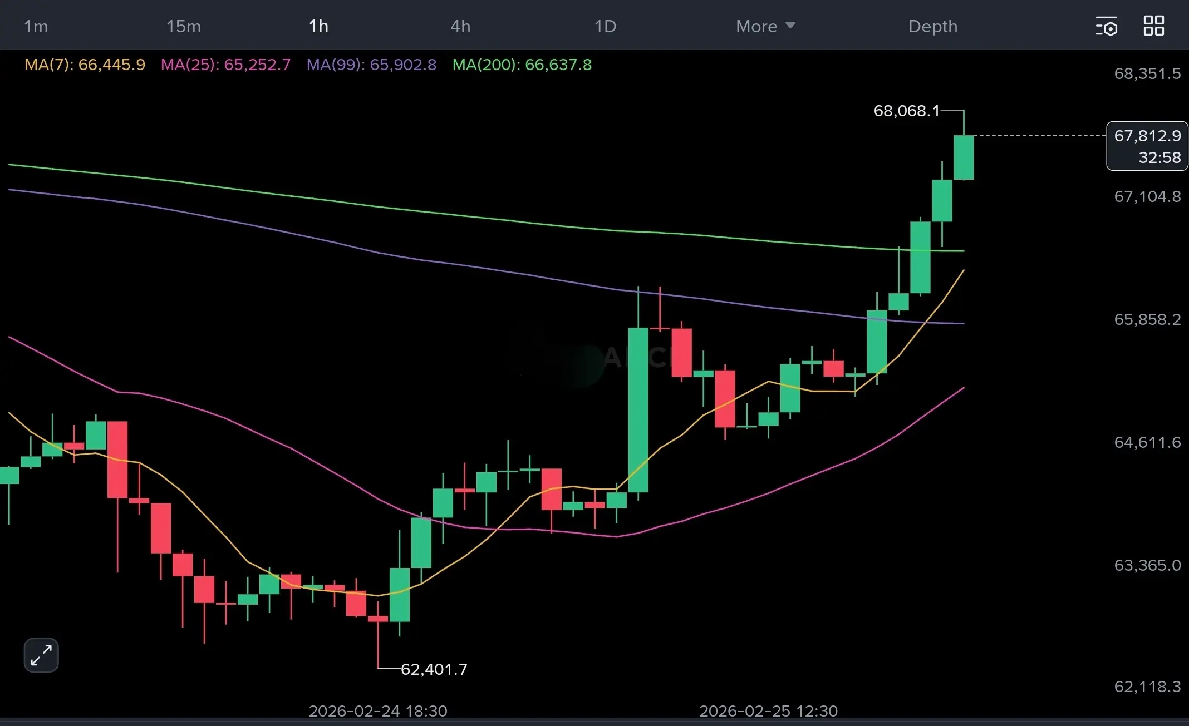Open chart indicator settings icon
This screenshot has height=726, width=1189.
pyautogui.click(x=1106, y=26)
